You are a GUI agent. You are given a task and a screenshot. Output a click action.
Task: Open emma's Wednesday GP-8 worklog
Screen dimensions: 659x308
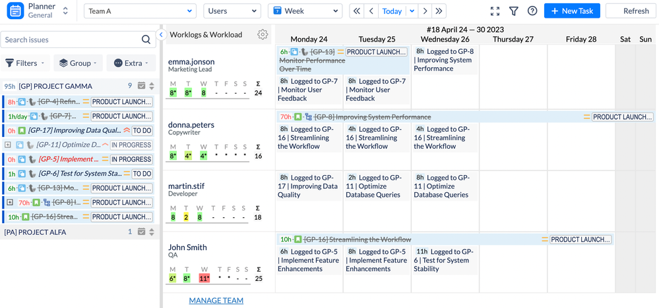coord(445,60)
